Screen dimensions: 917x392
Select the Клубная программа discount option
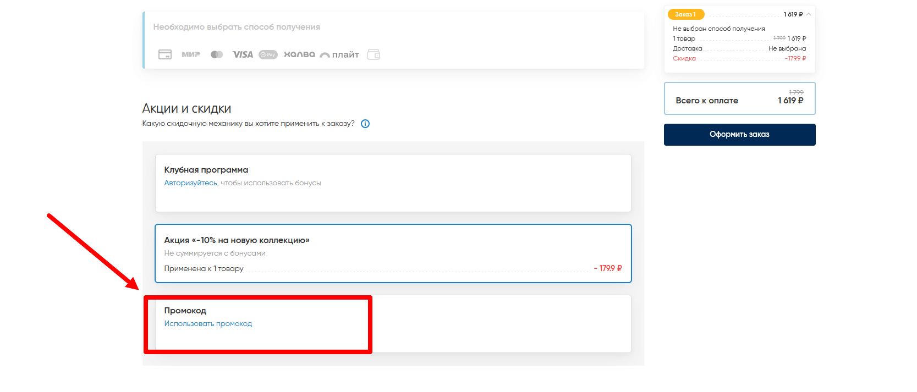click(393, 183)
